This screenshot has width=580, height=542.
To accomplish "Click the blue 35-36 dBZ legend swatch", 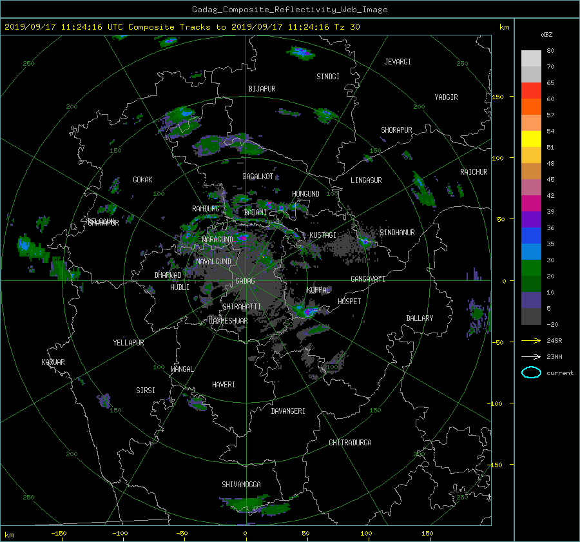I will [x=531, y=235].
